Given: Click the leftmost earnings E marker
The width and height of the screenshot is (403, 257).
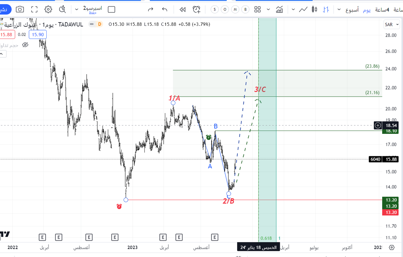Looking at the screenshot, I should [42, 237].
